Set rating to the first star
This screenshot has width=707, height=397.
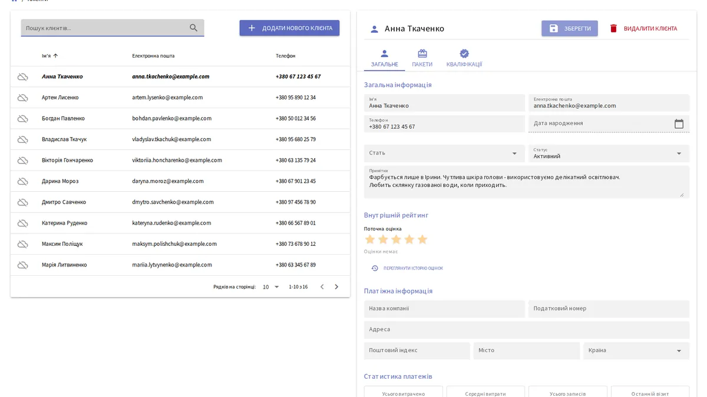coord(370,239)
